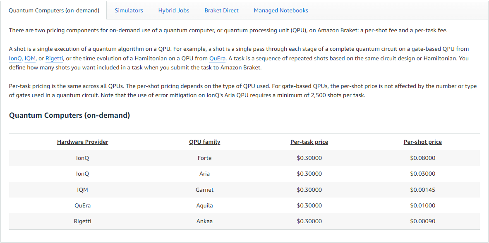The width and height of the screenshot is (489, 243).
Task: Click the Rigetti provider cell in the table
Action: [x=83, y=222]
